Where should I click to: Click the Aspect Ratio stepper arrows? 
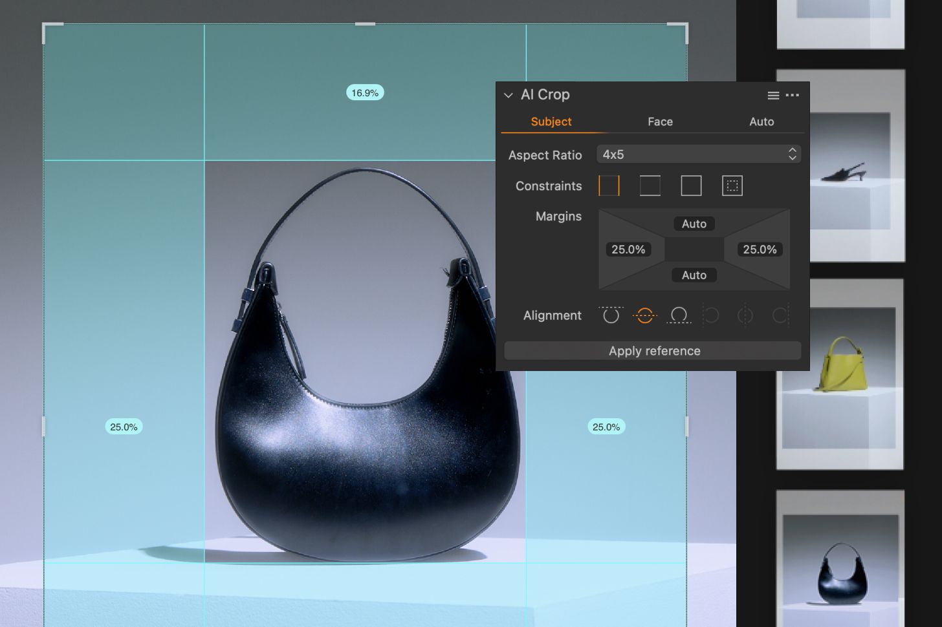coord(793,154)
